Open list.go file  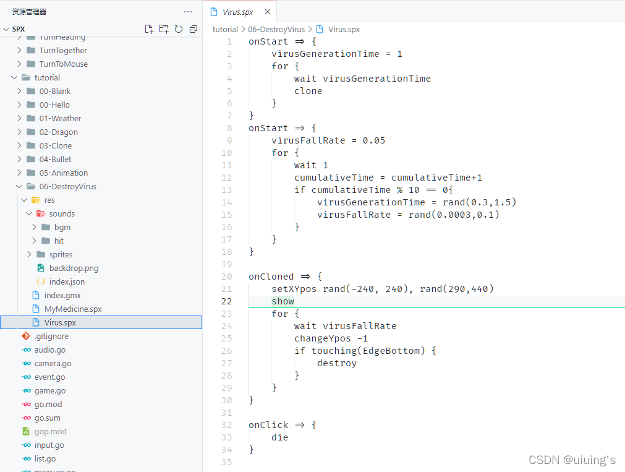(45, 458)
